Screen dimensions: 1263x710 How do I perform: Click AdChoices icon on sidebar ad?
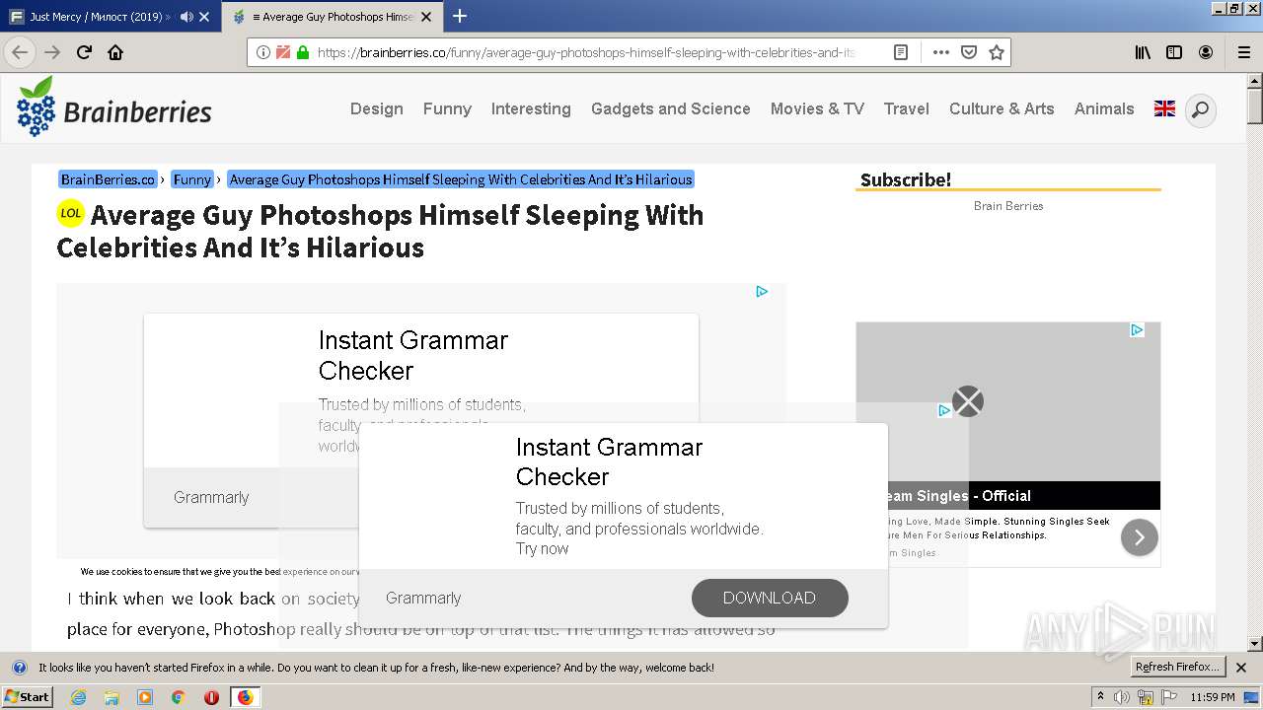(x=1137, y=329)
